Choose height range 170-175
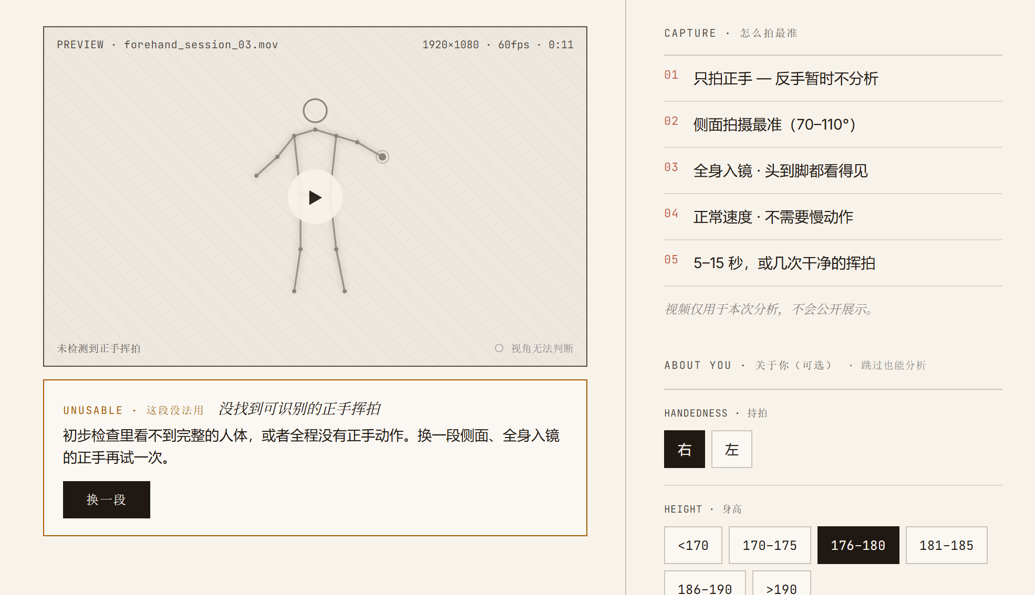This screenshot has width=1035, height=595. pos(770,545)
